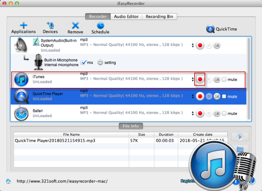Viewport: 262px width, 191px height.
Task: Go to the Recording Bin tab
Action: pyautogui.click(x=159, y=17)
